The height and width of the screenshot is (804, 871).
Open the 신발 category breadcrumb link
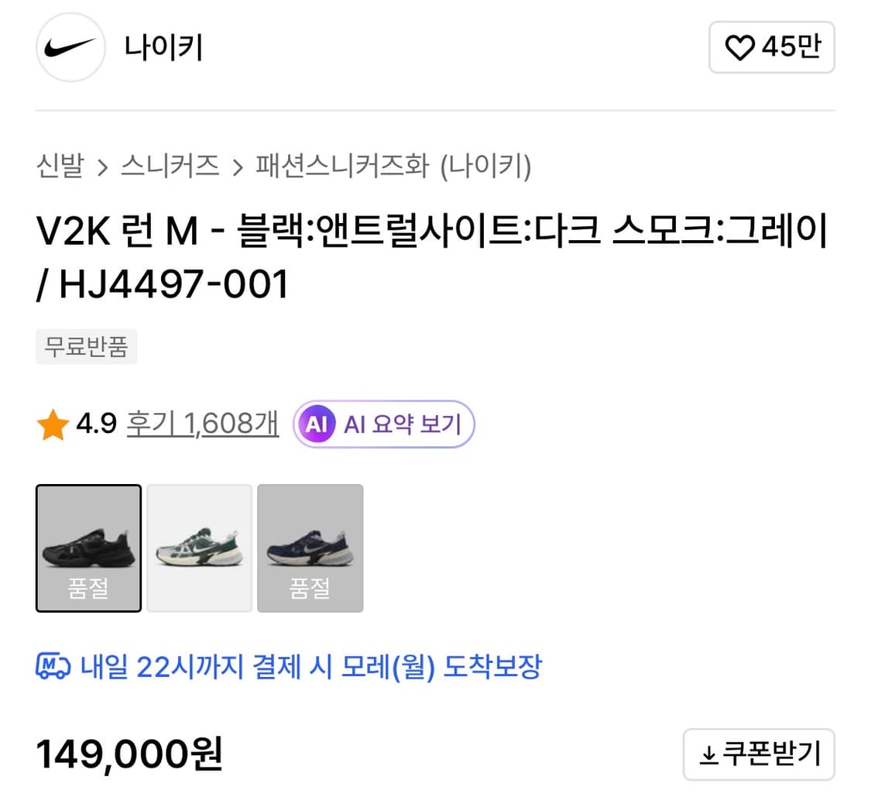pos(61,166)
